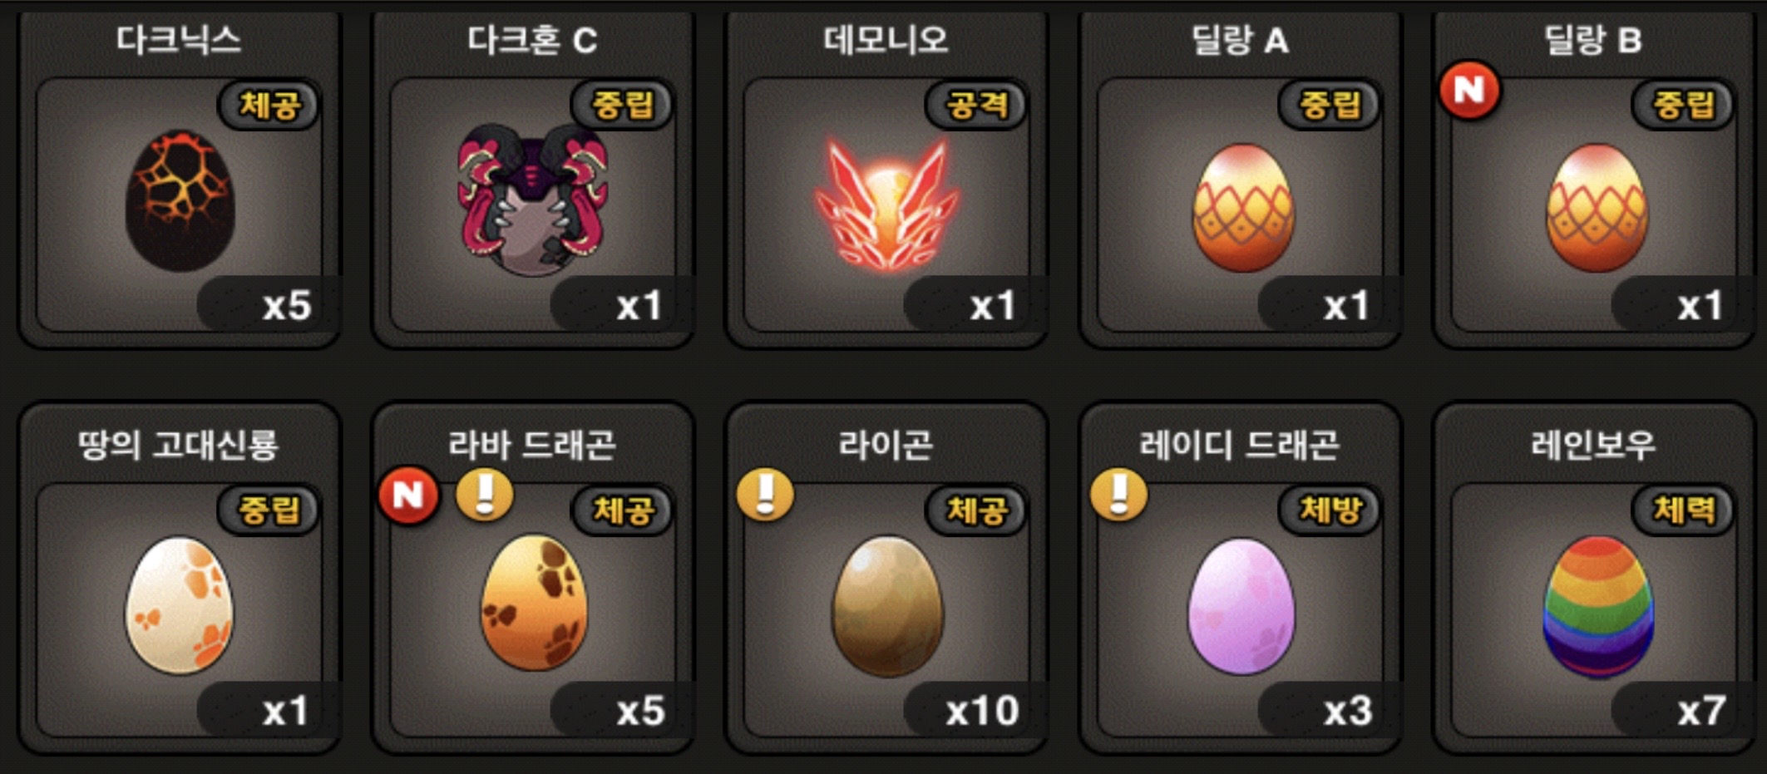Pick the 라이곤 brown egg
The width and height of the screenshot is (1767, 774).
(x=887, y=605)
